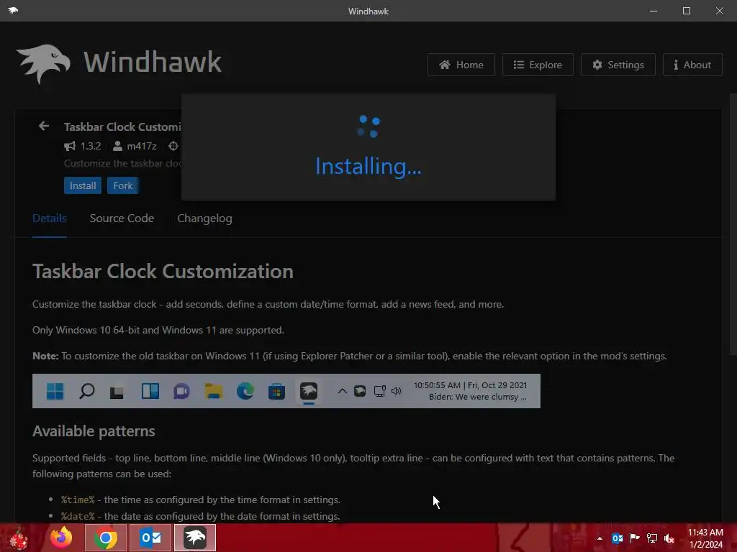Click the Installing spinner animation
The image size is (737, 552).
click(368, 126)
